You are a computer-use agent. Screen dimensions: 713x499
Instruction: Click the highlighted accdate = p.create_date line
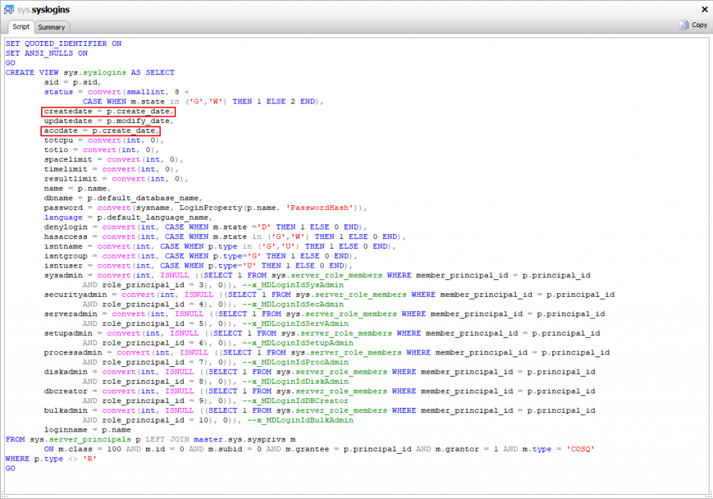[x=101, y=131]
